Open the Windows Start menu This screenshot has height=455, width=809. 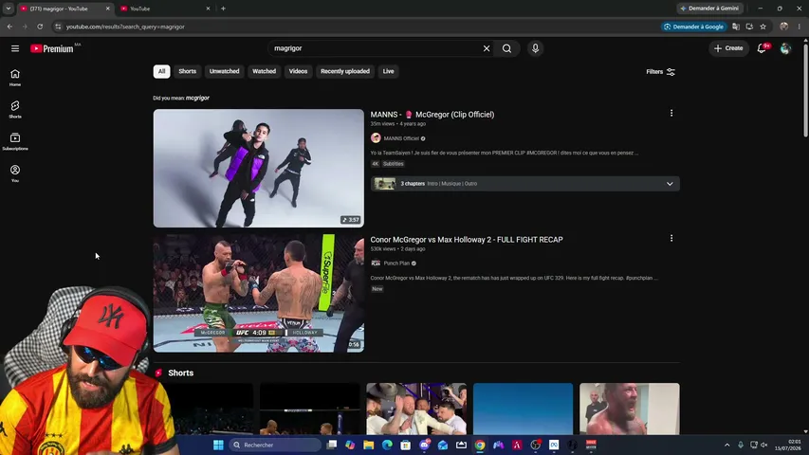[x=218, y=445]
